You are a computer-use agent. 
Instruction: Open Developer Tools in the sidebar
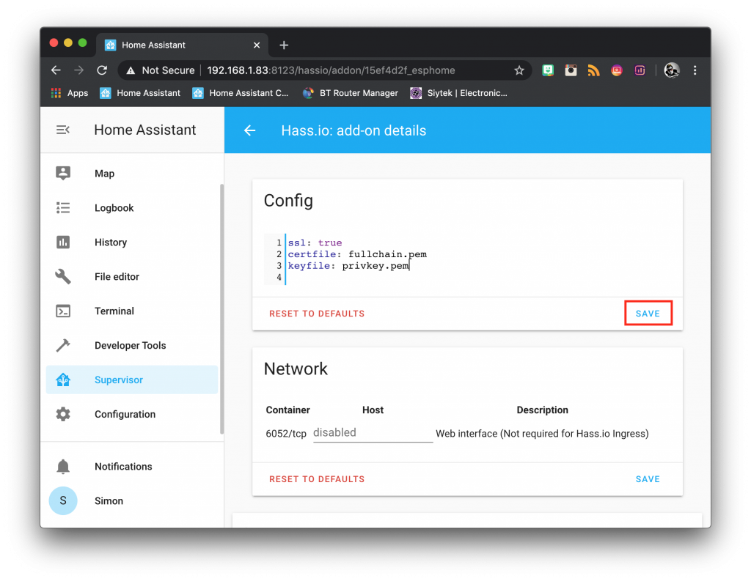[132, 346]
